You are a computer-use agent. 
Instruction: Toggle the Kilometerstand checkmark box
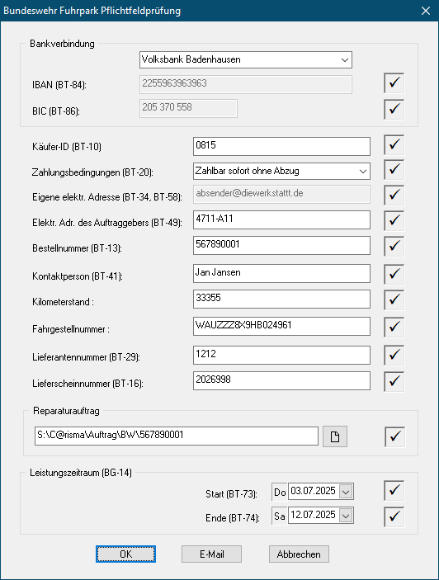tap(394, 299)
